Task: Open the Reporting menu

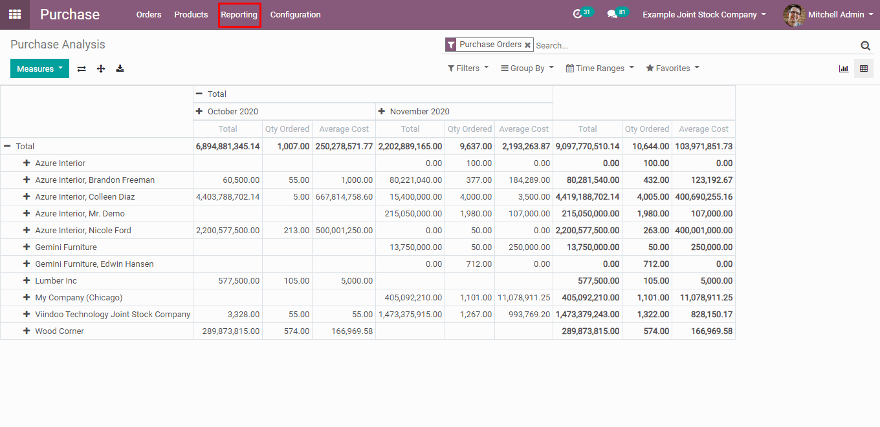Action: pos(239,14)
